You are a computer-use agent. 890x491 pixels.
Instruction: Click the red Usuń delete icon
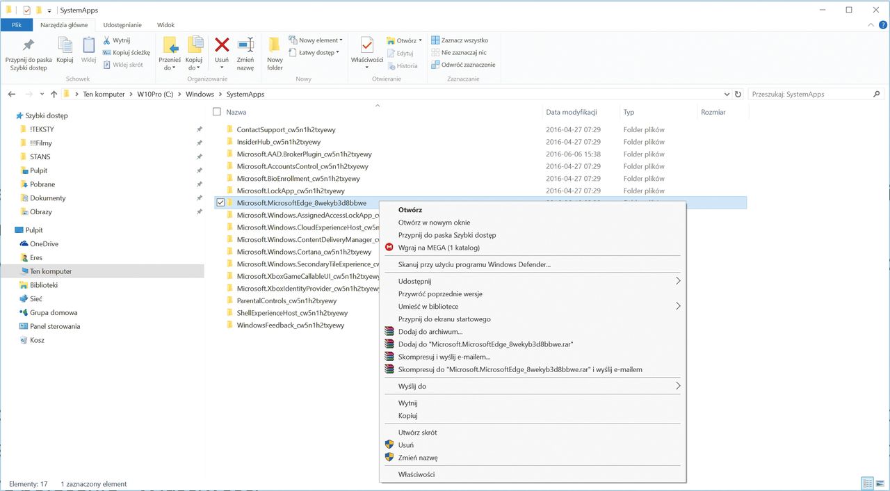point(222,46)
